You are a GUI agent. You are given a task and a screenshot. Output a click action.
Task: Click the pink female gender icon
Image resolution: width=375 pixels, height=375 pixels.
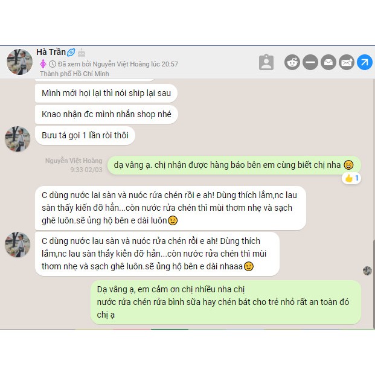coord(43,64)
